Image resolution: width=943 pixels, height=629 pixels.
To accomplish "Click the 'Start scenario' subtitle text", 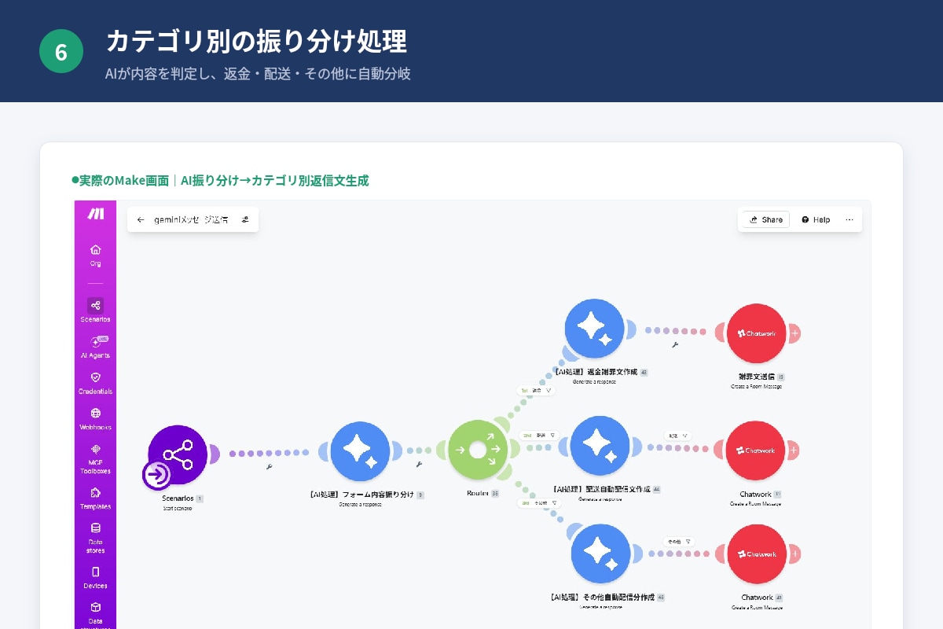I will click(177, 508).
